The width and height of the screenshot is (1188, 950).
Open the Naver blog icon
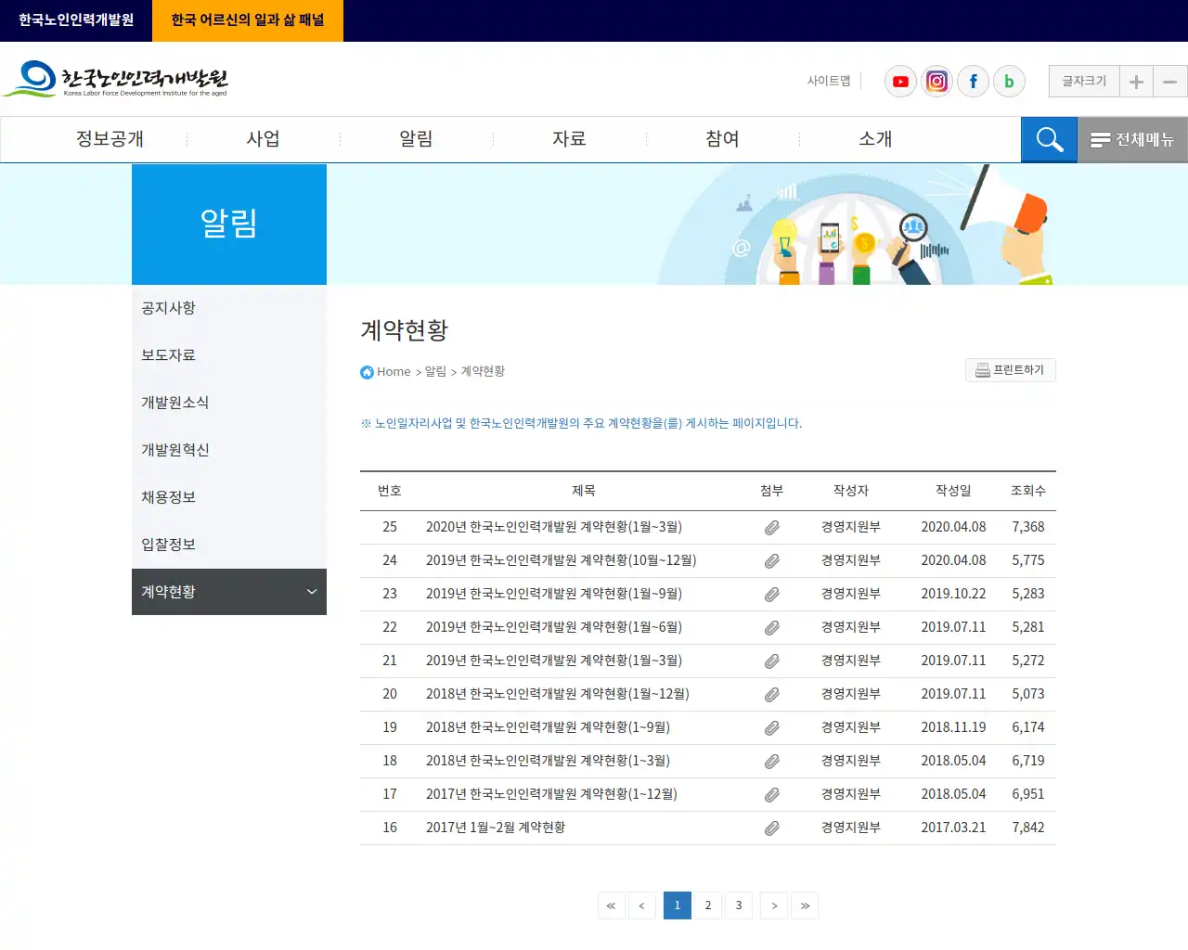(1009, 82)
